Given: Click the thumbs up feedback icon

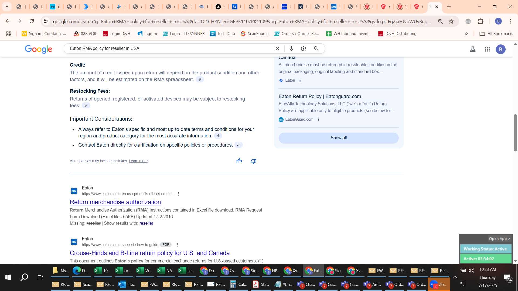Looking at the screenshot, I should coord(239,161).
